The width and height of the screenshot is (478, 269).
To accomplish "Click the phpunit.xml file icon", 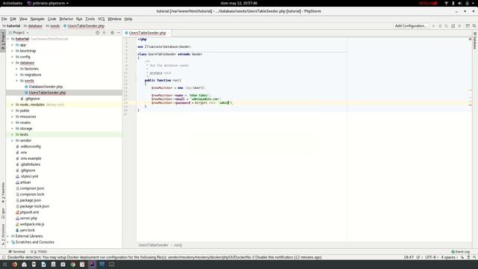I will coord(17,212).
